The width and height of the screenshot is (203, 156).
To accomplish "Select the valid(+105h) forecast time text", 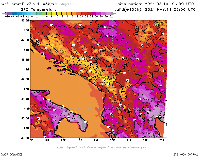I will [155, 10].
